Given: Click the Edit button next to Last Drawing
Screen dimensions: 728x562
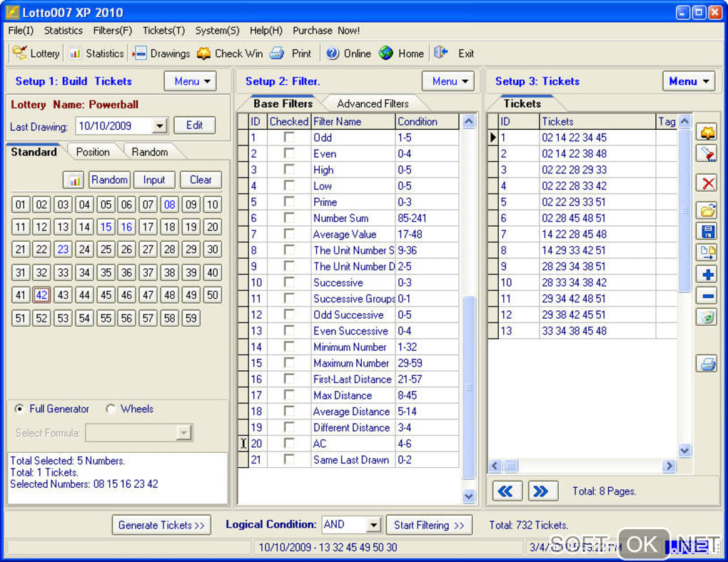Looking at the screenshot, I should click(195, 126).
